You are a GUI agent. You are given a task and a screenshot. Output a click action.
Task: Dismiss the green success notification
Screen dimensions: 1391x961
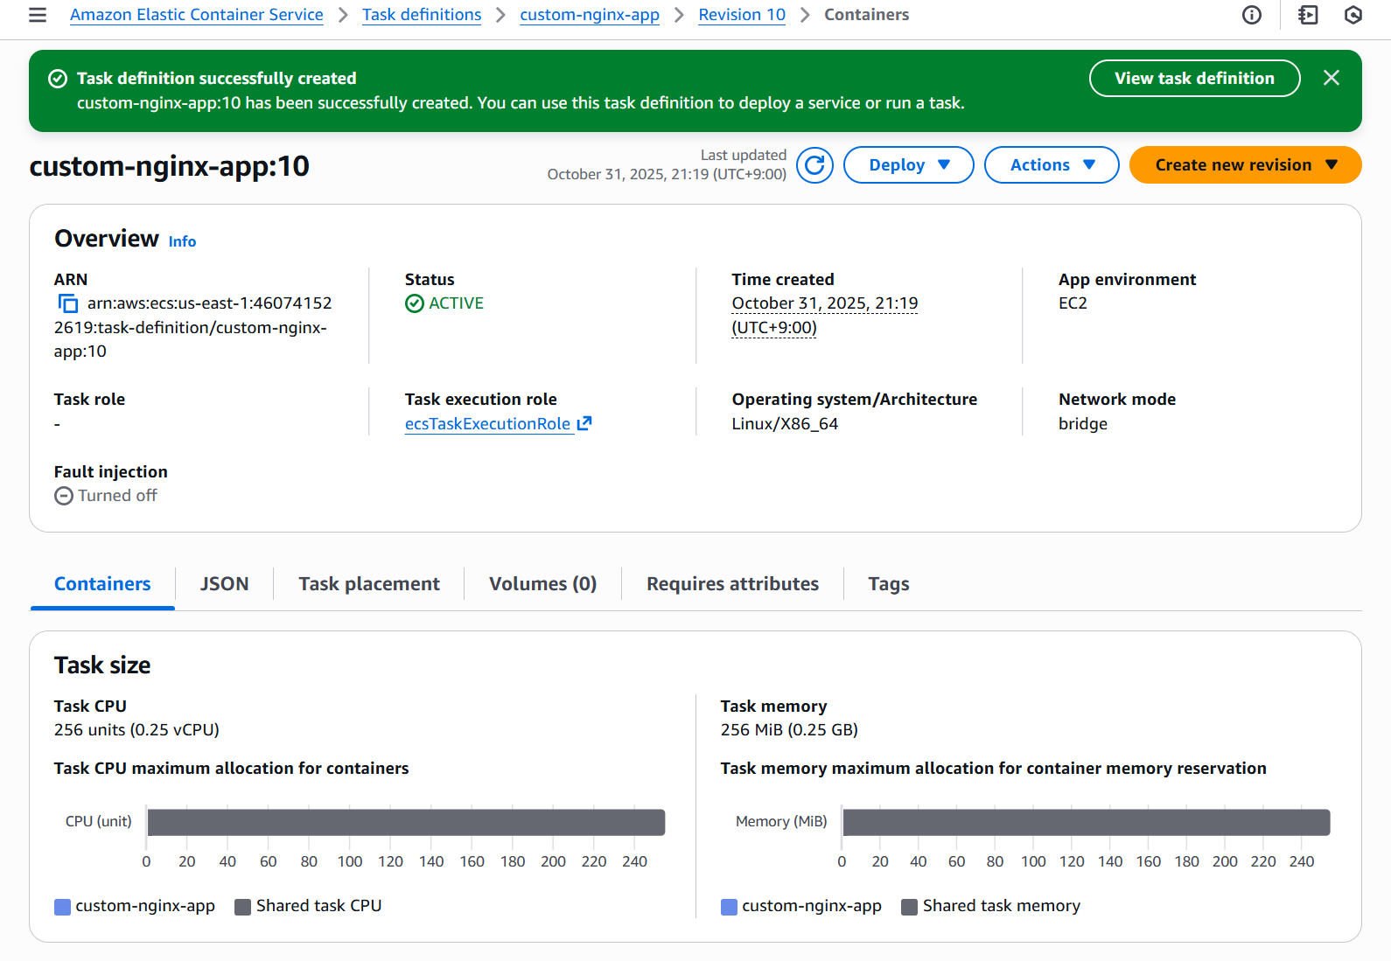[1331, 78]
